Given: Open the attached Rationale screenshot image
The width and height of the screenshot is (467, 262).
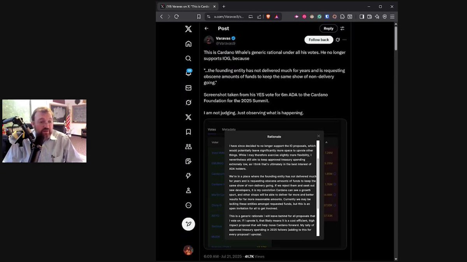Looking at the screenshot, I should (275, 184).
